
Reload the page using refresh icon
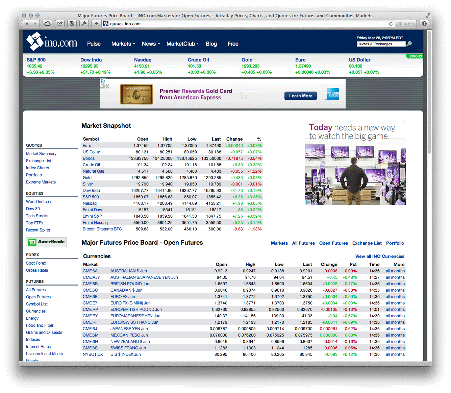(391, 24)
